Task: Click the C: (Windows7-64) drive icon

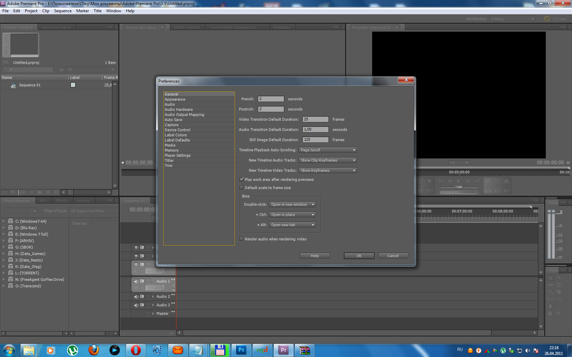Action: click(x=11, y=221)
